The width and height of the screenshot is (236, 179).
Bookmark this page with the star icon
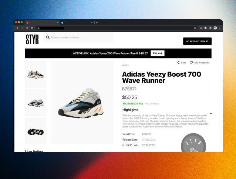(195, 28)
